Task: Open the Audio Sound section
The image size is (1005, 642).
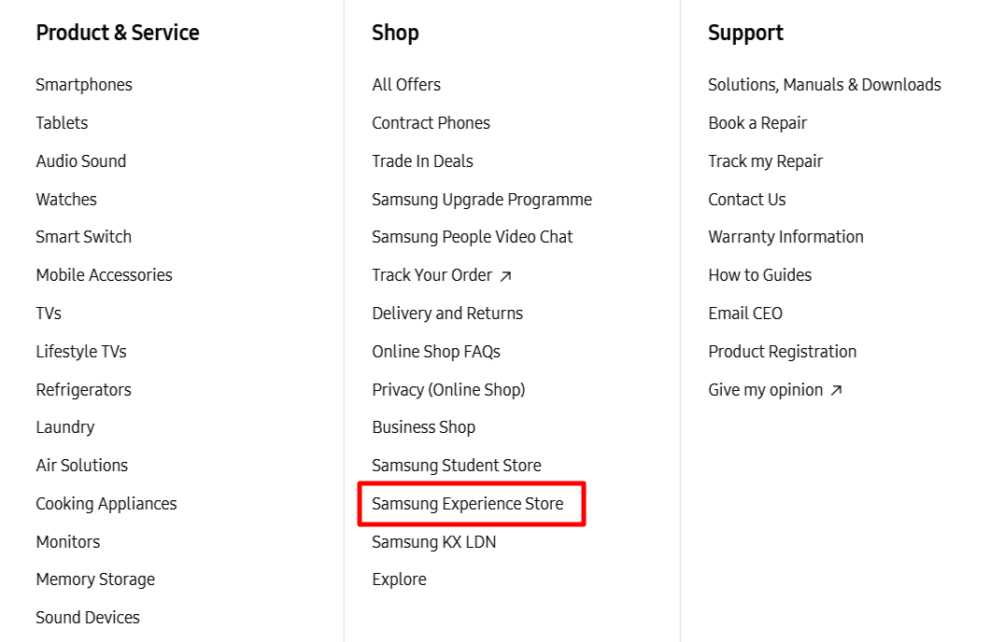Action: [x=80, y=160]
